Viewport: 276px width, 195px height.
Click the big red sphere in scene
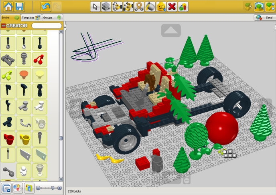coord(222,129)
